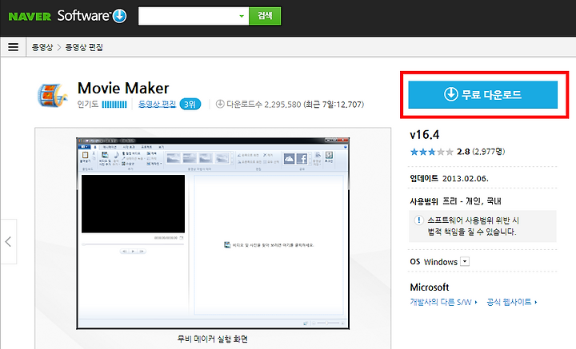The height and width of the screenshot is (349, 576).
Task: Go to 동영상 breadcrumb category
Action: [42, 47]
